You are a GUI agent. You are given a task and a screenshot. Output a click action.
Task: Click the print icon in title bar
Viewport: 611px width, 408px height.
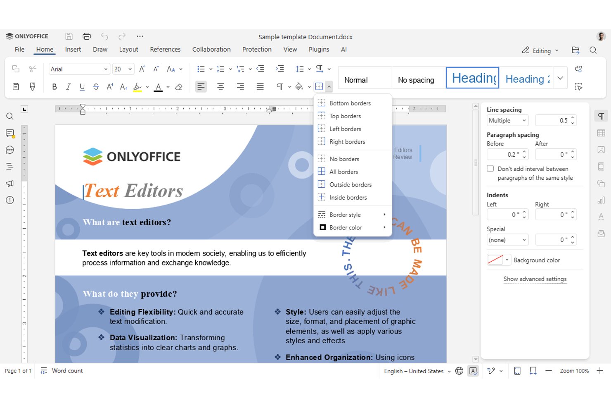[x=87, y=36]
